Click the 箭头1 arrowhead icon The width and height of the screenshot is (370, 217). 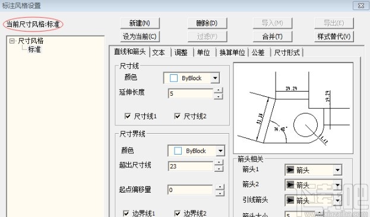290,169
